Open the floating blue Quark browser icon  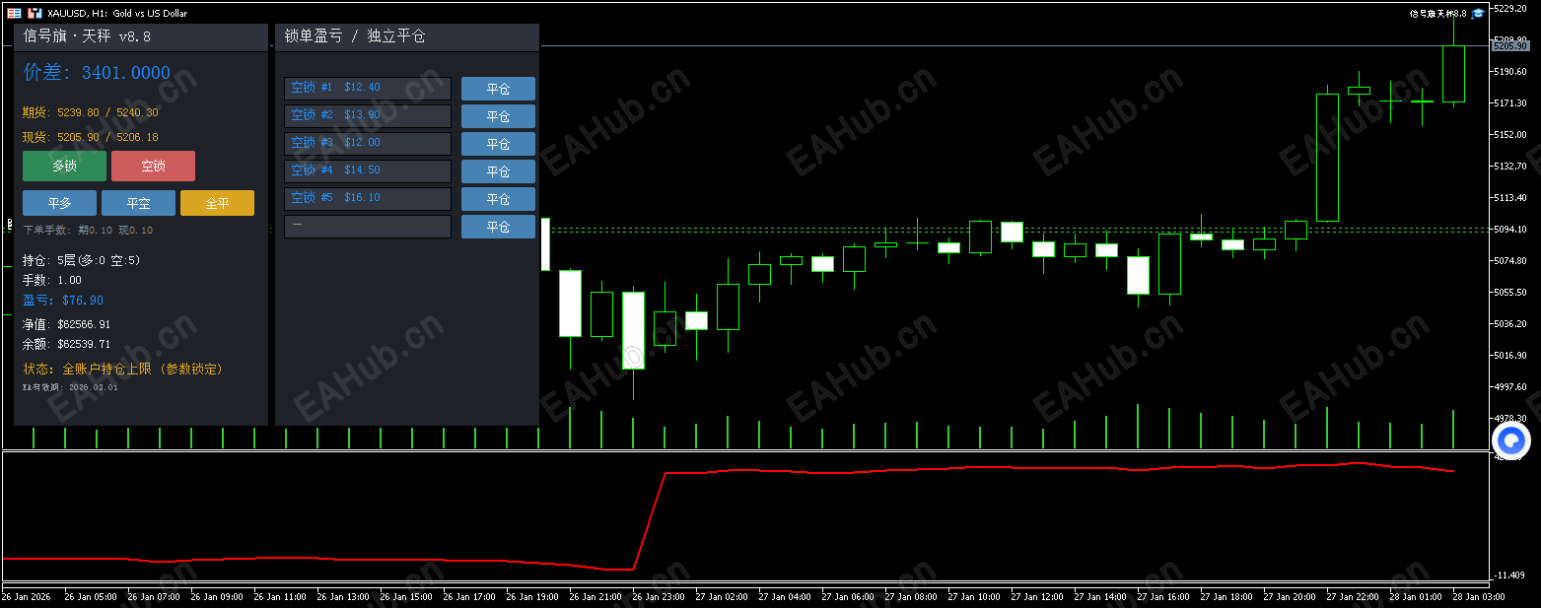pos(1511,441)
